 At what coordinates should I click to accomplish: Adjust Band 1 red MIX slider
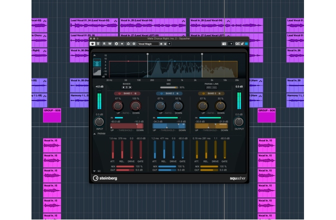pos(125,166)
